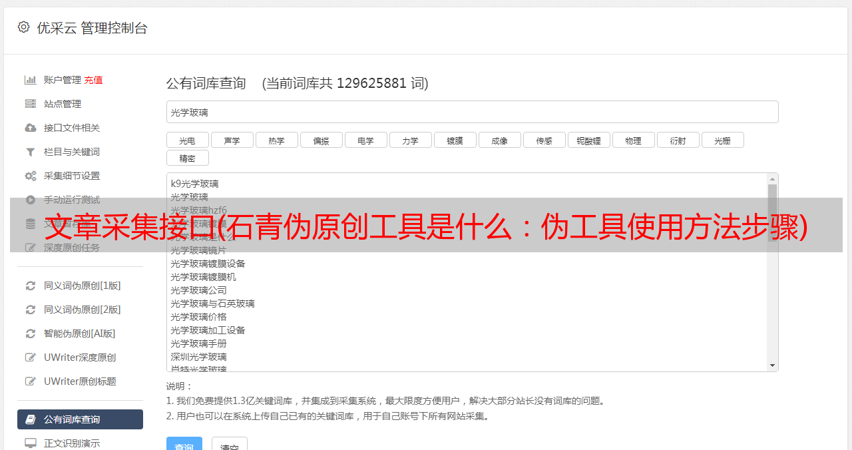Click the 电学 tag button

(x=366, y=140)
